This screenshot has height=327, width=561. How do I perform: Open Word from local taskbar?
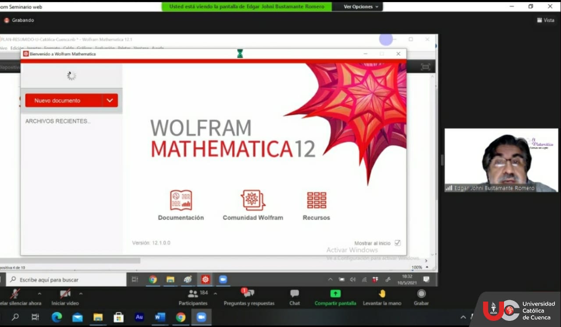pyautogui.click(x=160, y=317)
